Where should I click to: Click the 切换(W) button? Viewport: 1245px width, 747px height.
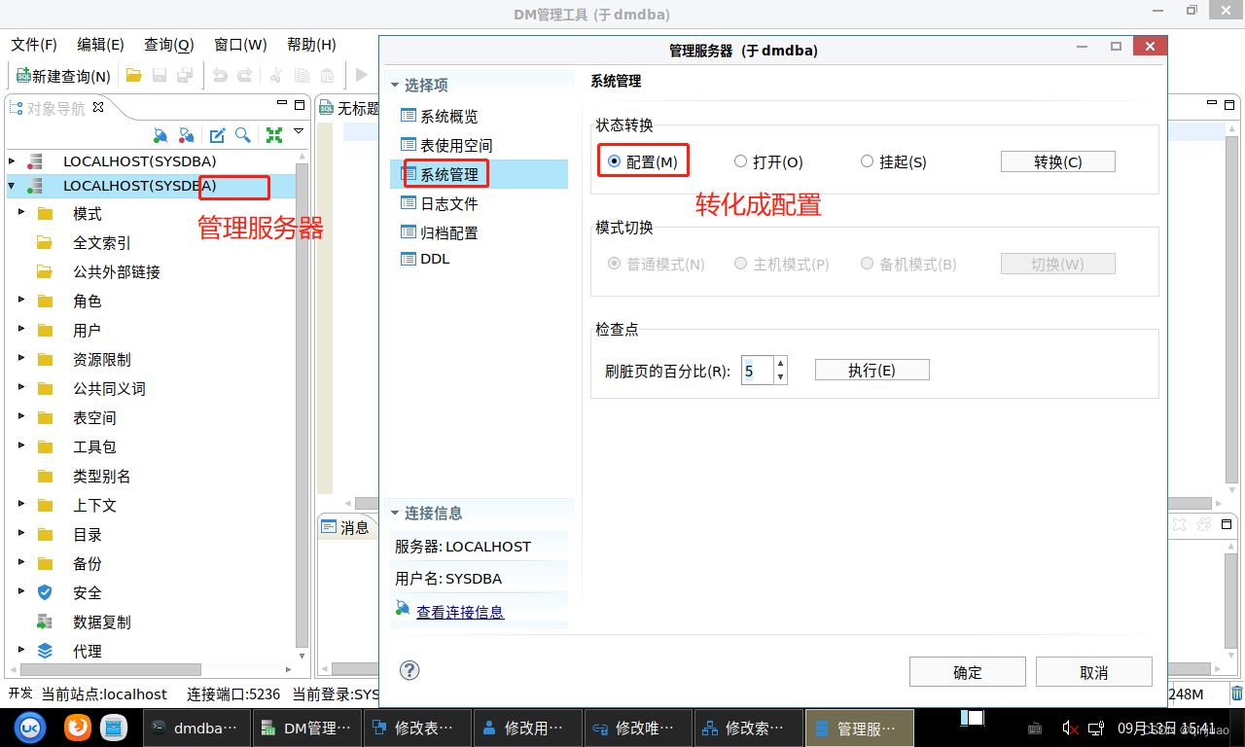coord(1058,264)
